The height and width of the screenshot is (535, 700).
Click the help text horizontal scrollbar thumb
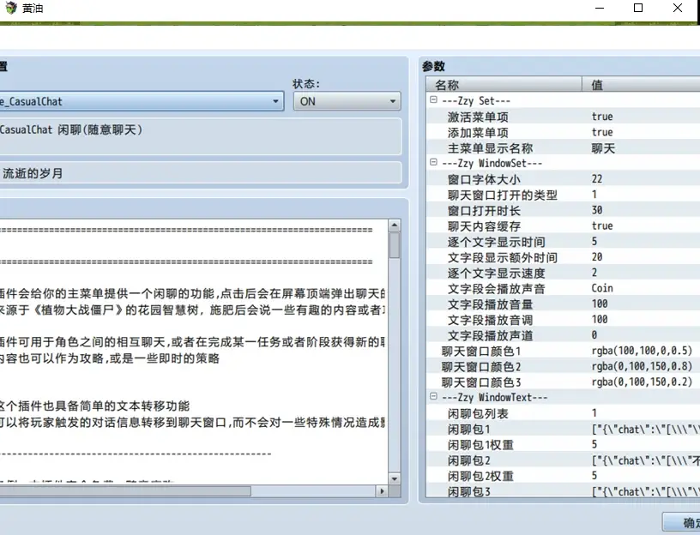click(125, 490)
